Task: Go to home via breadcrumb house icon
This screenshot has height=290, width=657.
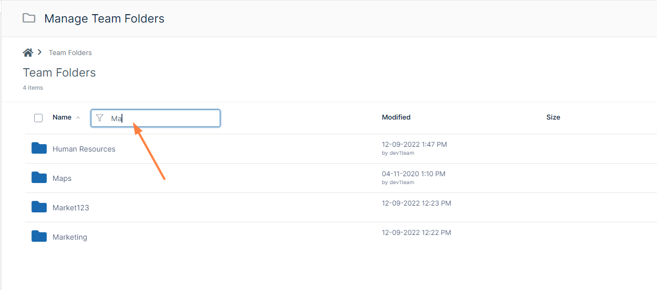Action: click(28, 52)
